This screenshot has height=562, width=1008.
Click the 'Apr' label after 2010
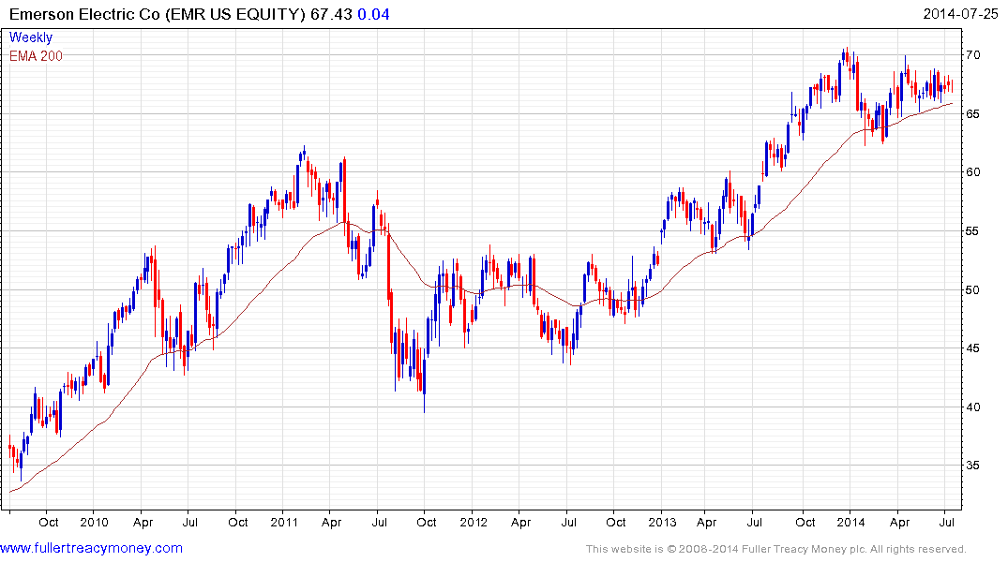click(x=143, y=523)
